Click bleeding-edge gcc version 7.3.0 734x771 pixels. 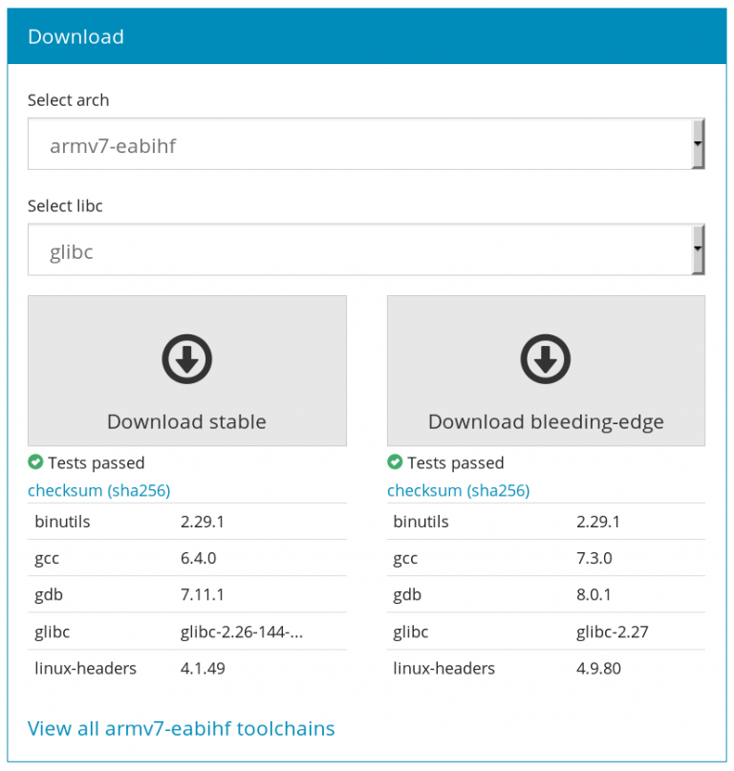(x=594, y=558)
